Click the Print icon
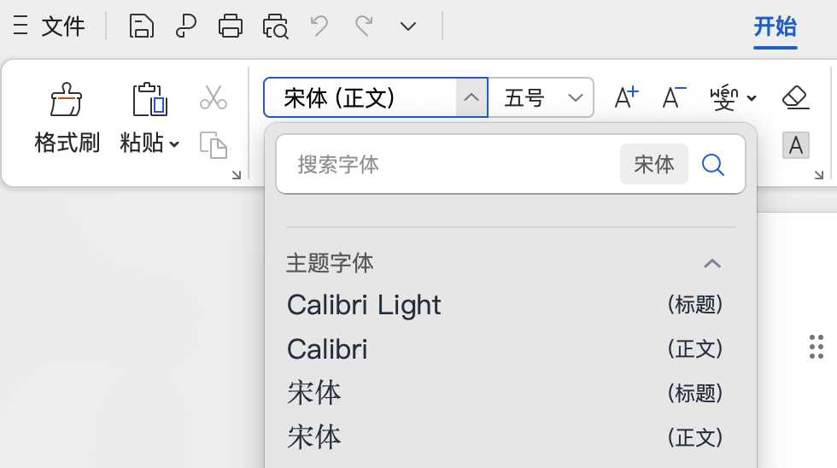This screenshot has height=468, width=837. (231, 26)
